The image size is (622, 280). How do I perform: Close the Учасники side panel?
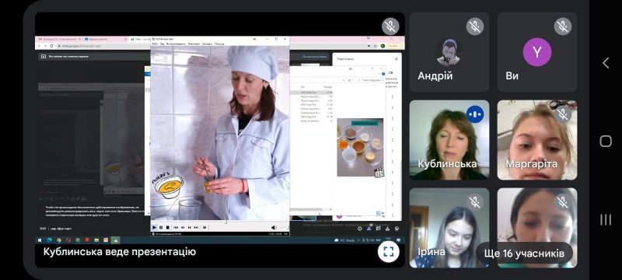coord(396,58)
